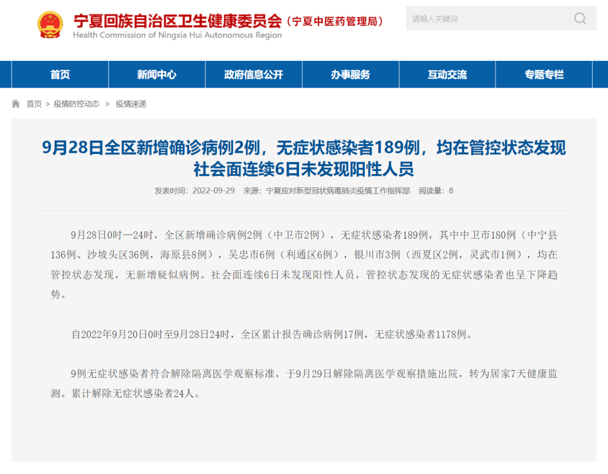Click the English Health Commission subtitle

pyautogui.click(x=177, y=35)
